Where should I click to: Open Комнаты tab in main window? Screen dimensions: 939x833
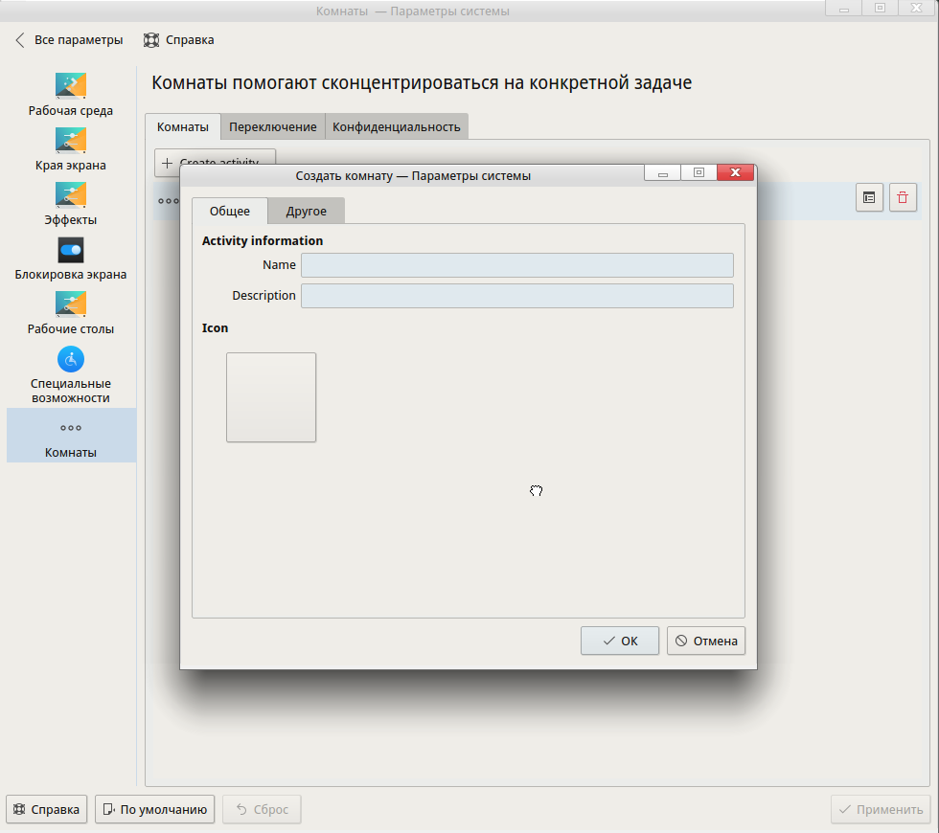[183, 126]
